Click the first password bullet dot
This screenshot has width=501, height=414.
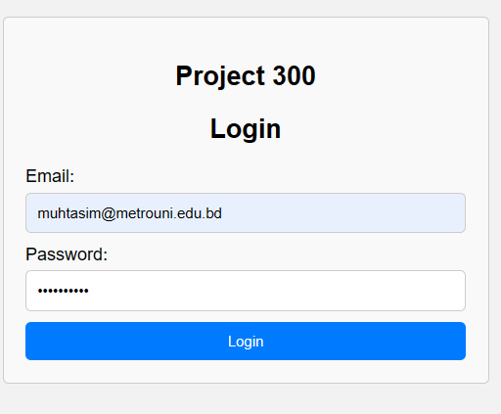tap(40, 291)
